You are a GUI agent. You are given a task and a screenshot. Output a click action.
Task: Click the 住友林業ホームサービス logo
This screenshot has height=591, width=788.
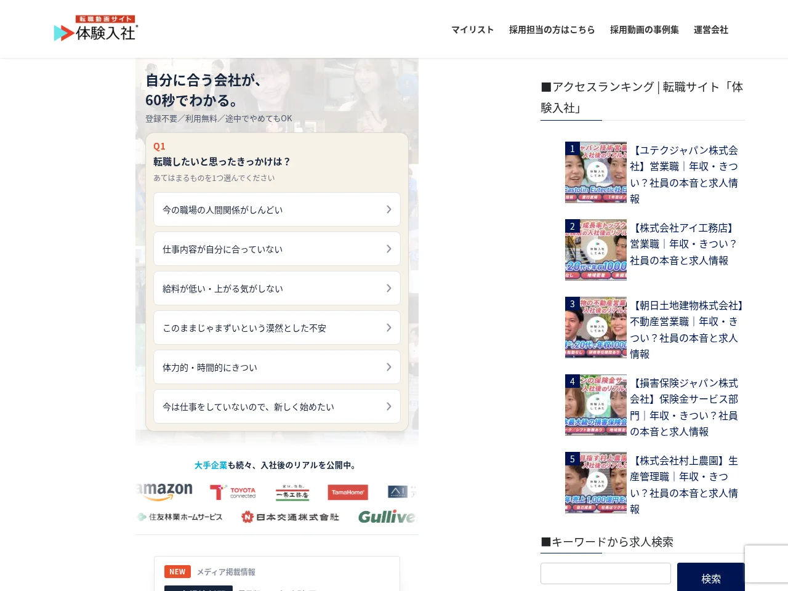tap(180, 517)
